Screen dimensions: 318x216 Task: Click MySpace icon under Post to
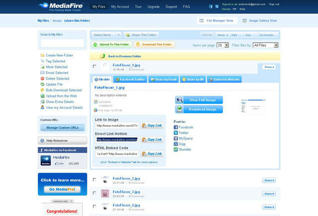[x=175, y=139]
